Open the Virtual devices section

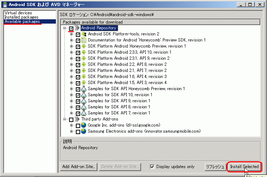(18, 13)
